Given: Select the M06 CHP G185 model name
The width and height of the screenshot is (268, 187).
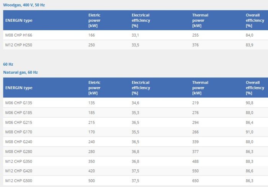Looking at the screenshot, I should pyautogui.click(x=18, y=113).
